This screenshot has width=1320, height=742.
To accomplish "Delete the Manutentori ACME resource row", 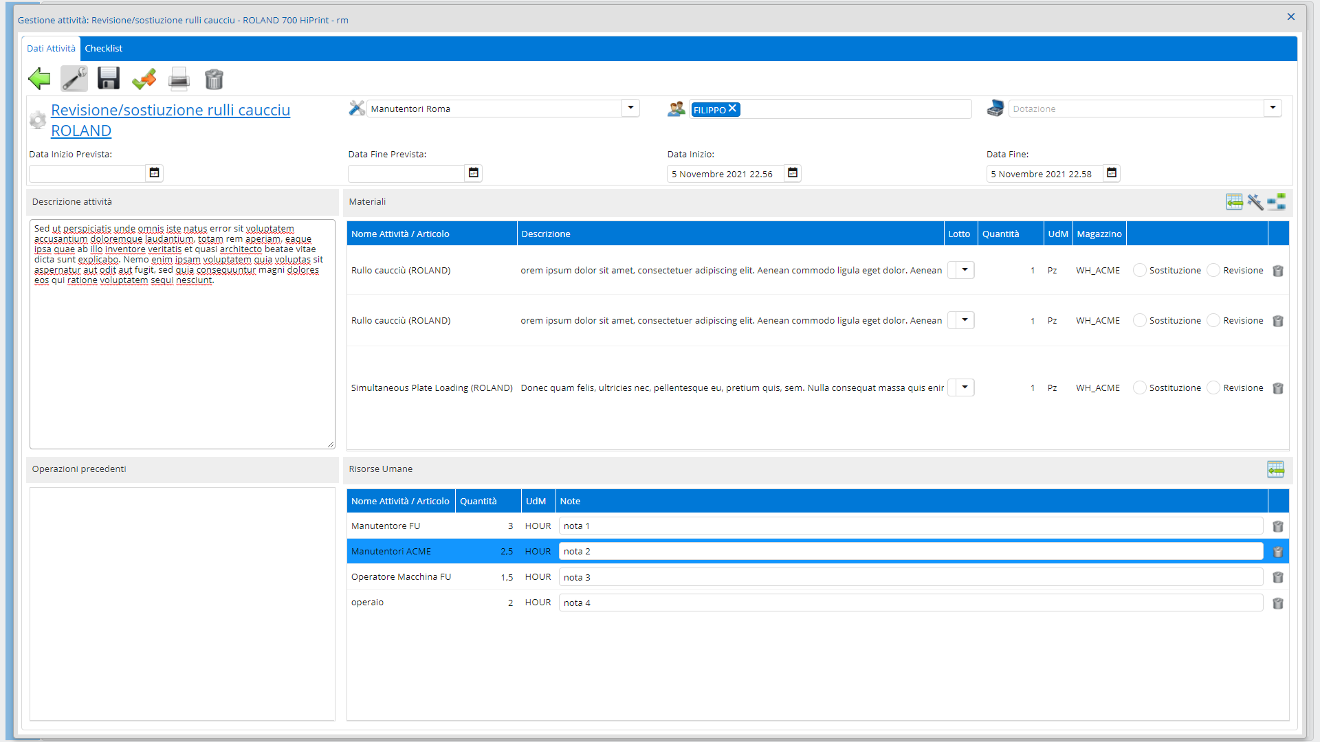I will pos(1278,552).
